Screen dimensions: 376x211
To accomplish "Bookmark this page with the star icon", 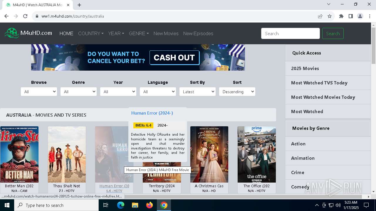I will click(x=330, y=16).
